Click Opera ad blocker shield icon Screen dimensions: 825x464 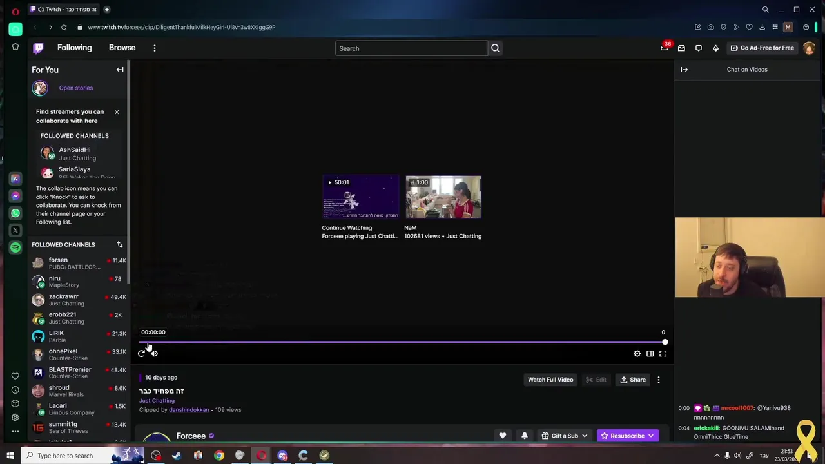pos(723,27)
